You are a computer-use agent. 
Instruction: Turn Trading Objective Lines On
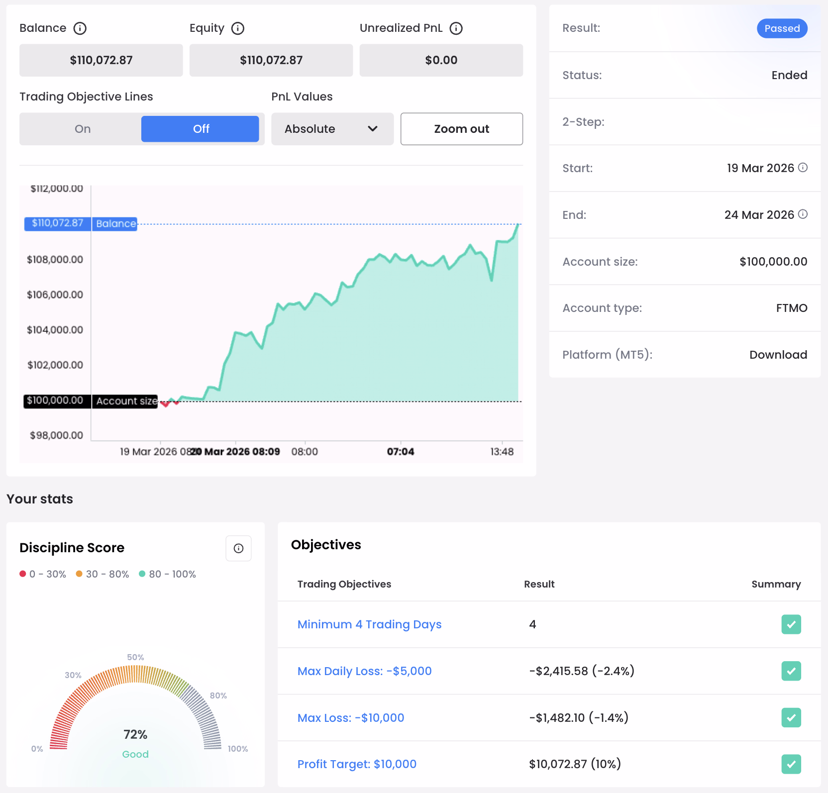[83, 129]
